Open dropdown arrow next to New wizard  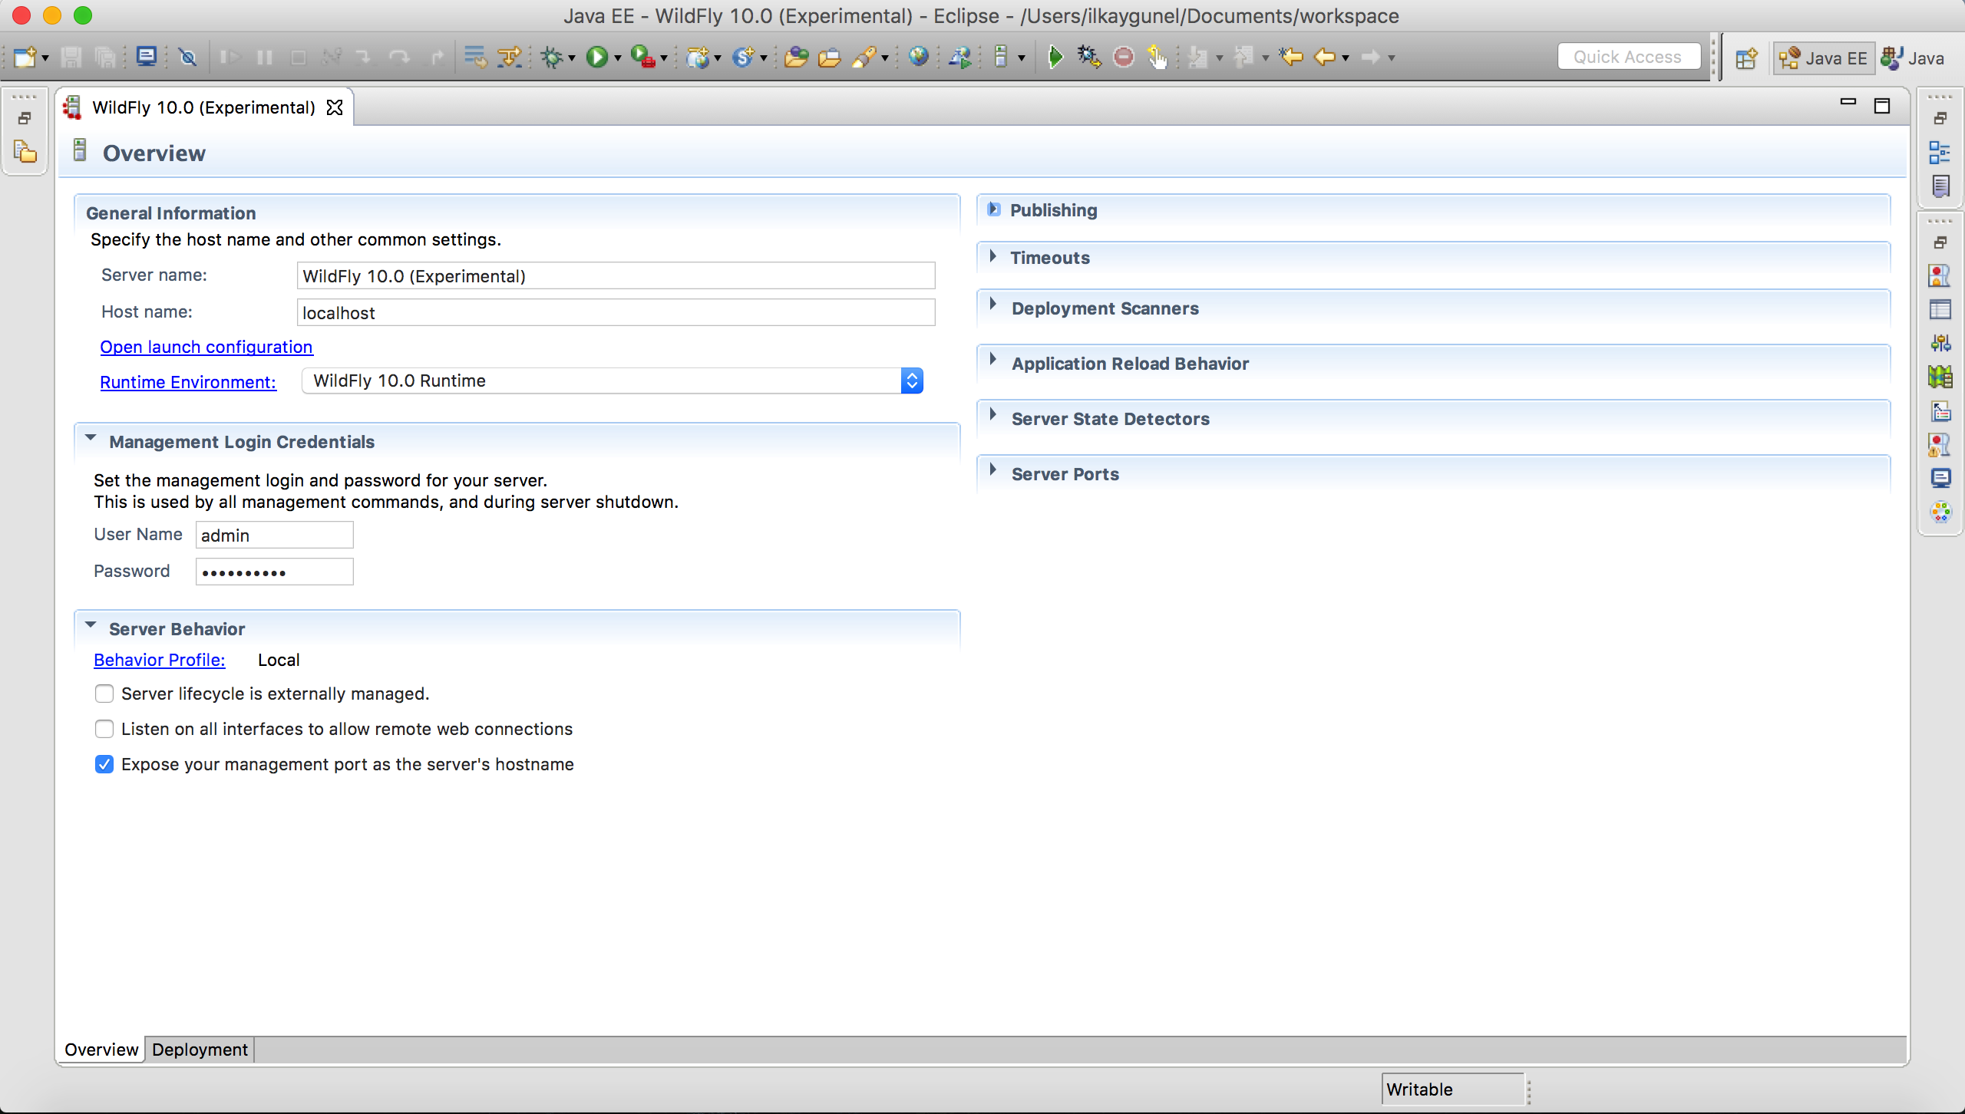(45, 58)
